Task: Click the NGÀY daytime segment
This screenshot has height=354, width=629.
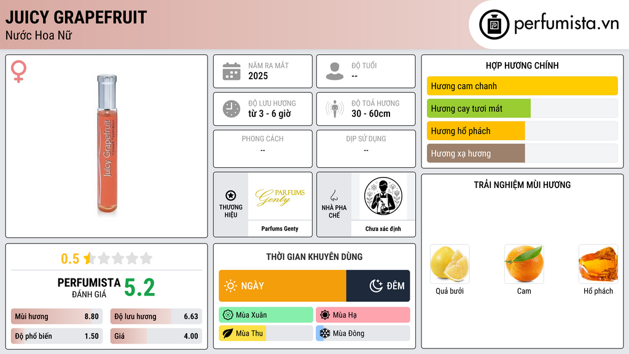Action: click(x=283, y=286)
